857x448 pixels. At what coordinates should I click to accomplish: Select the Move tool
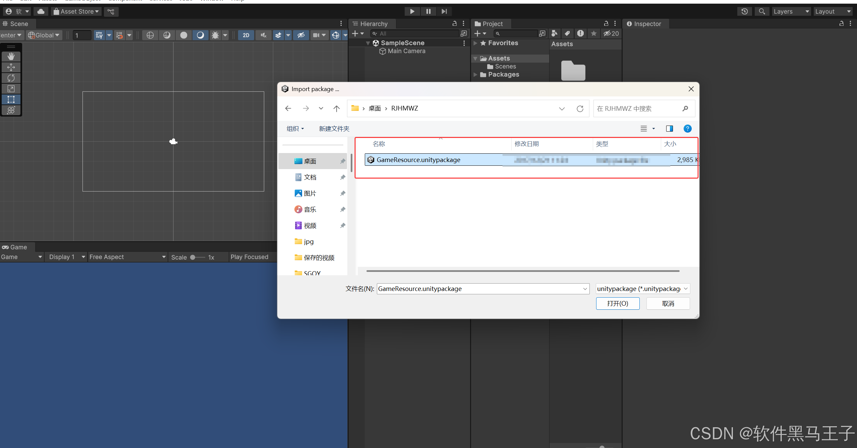click(x=11, y=67)
